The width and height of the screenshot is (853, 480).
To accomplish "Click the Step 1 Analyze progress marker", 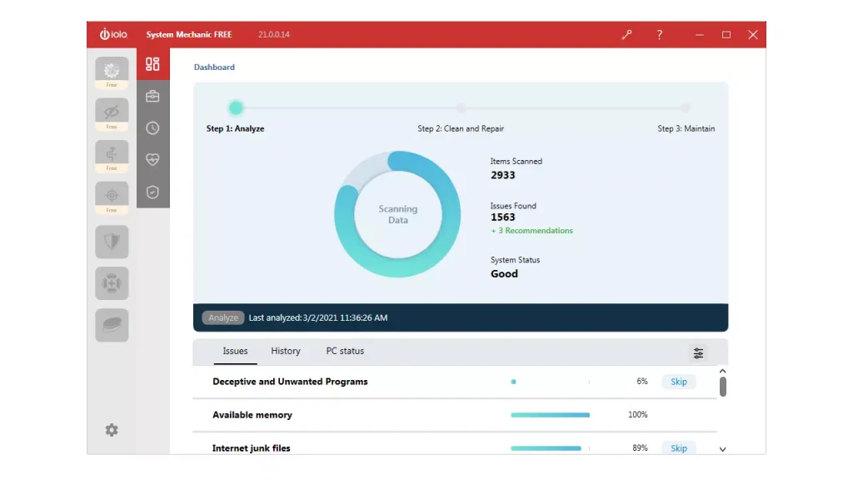I will point(236,107).
